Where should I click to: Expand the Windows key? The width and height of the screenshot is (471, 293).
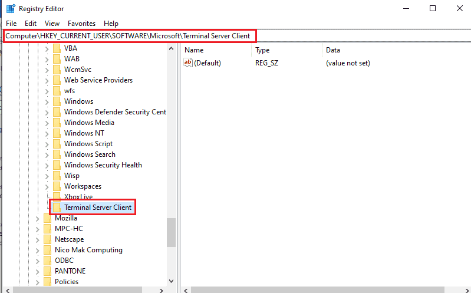(x=47, y=101)
